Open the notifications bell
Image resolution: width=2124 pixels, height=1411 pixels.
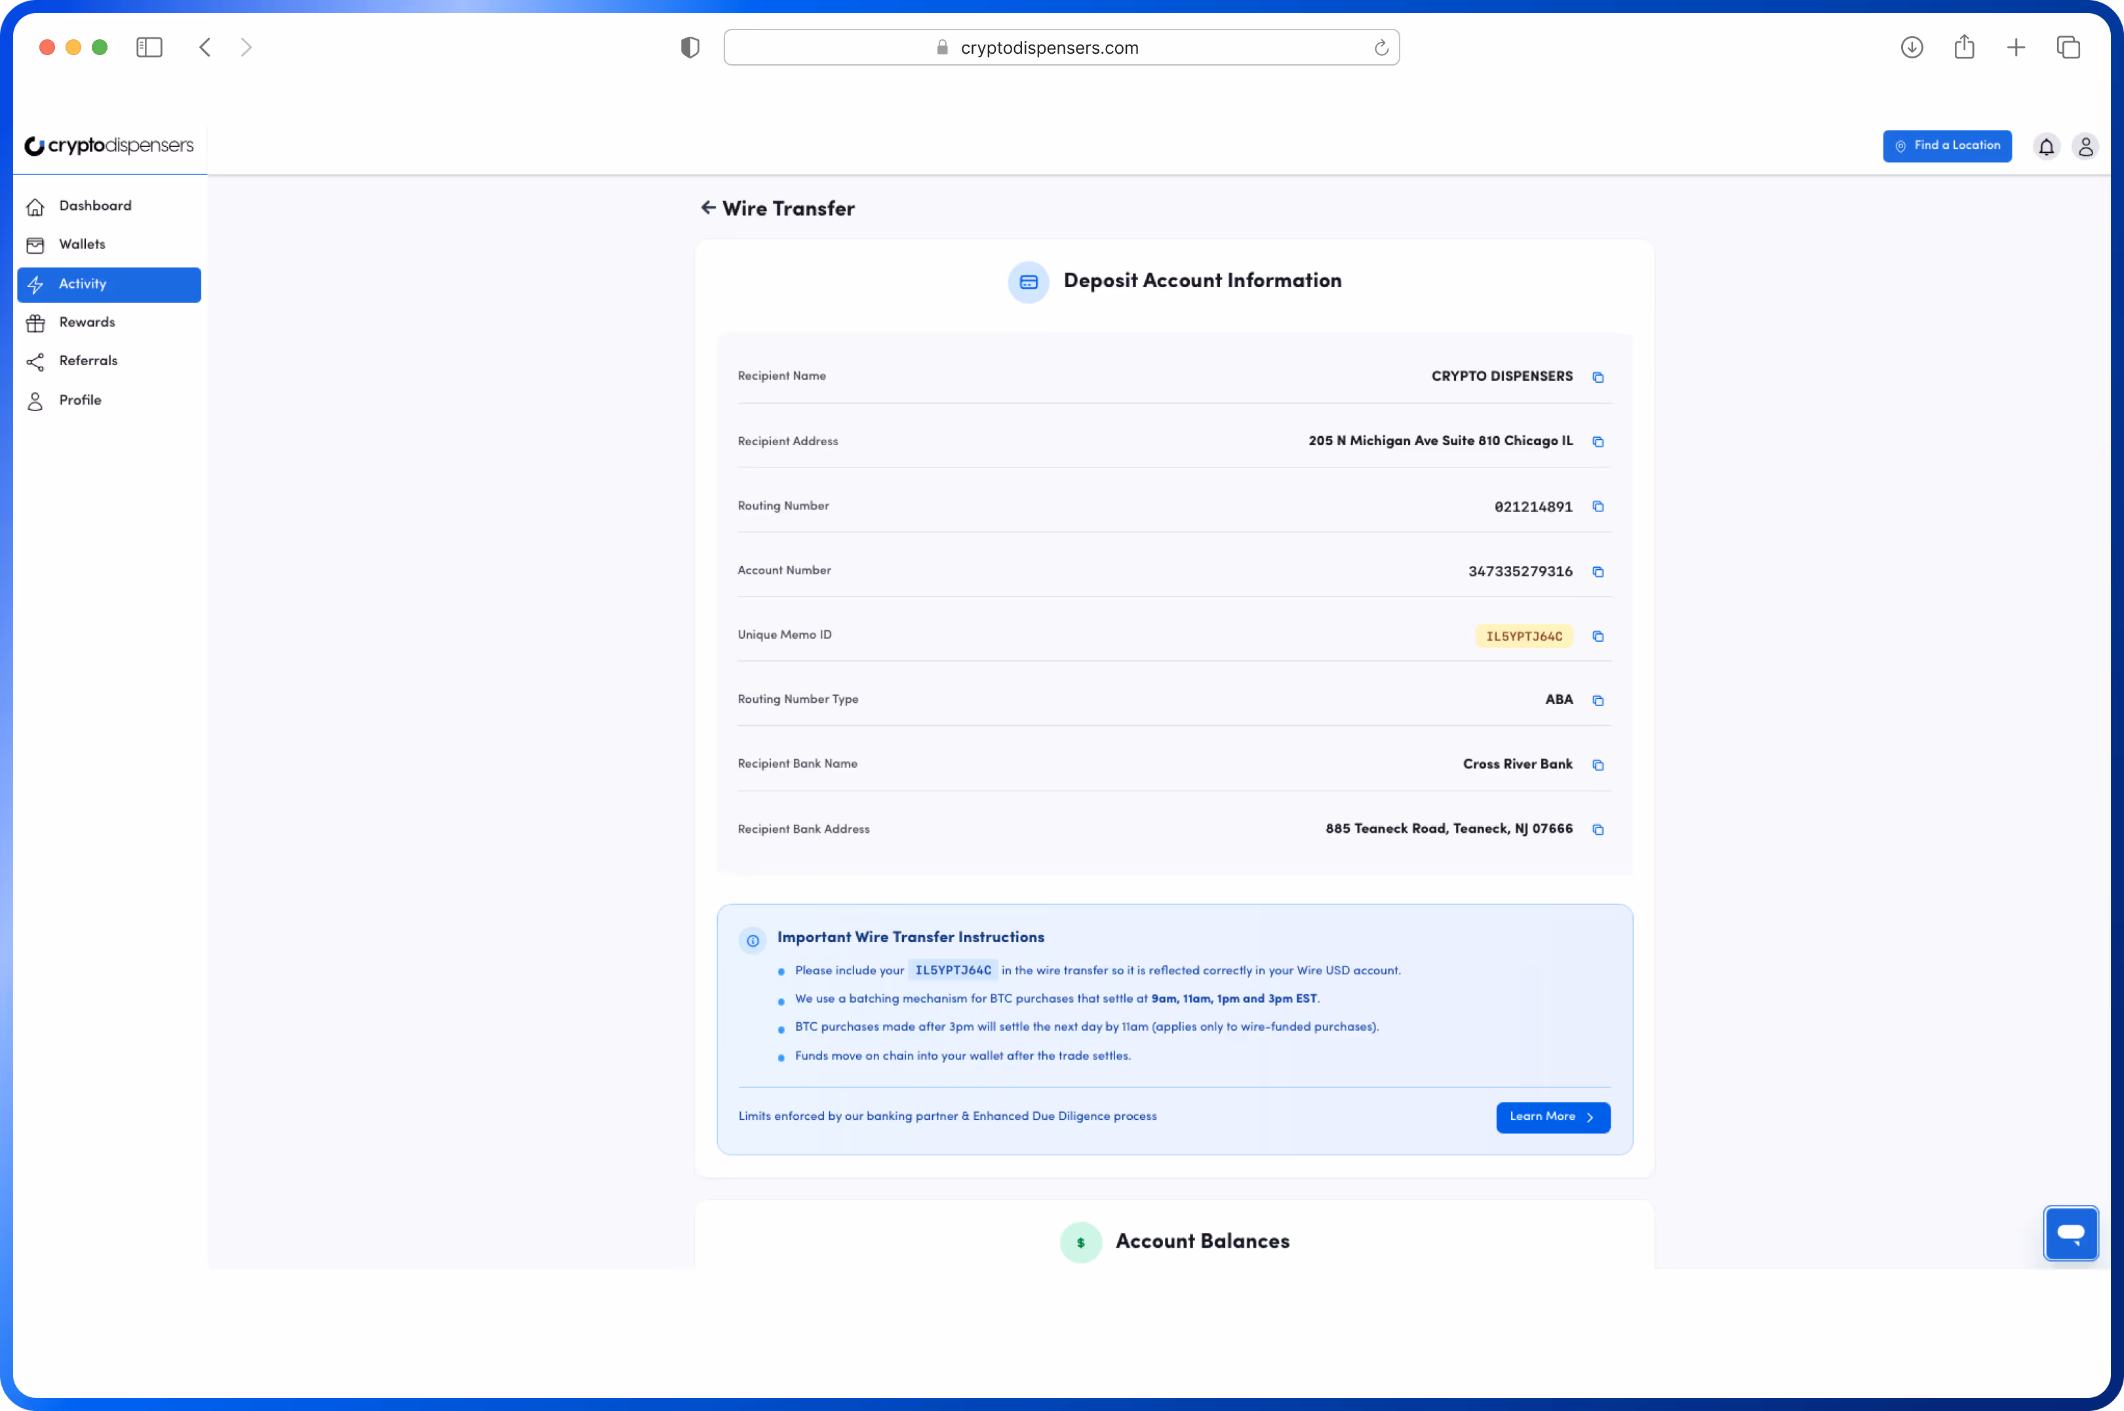point(2046,146)
